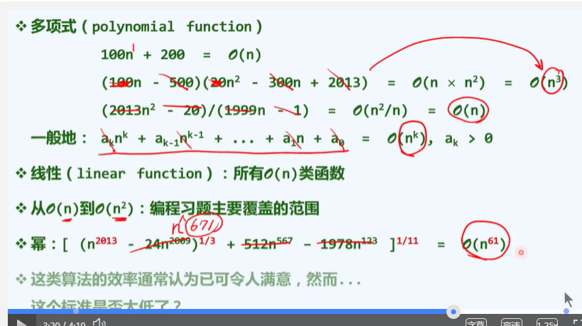Jump to the marker dot in the unplayed portion

(566, 311)
